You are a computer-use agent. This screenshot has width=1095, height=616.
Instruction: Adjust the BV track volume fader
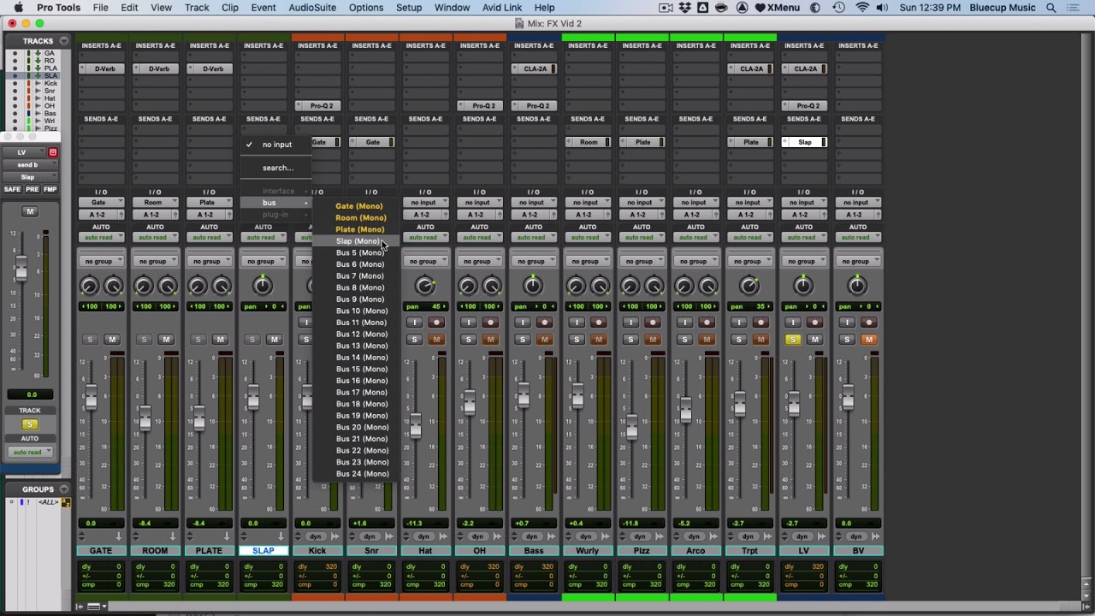(x=847, y=398)
